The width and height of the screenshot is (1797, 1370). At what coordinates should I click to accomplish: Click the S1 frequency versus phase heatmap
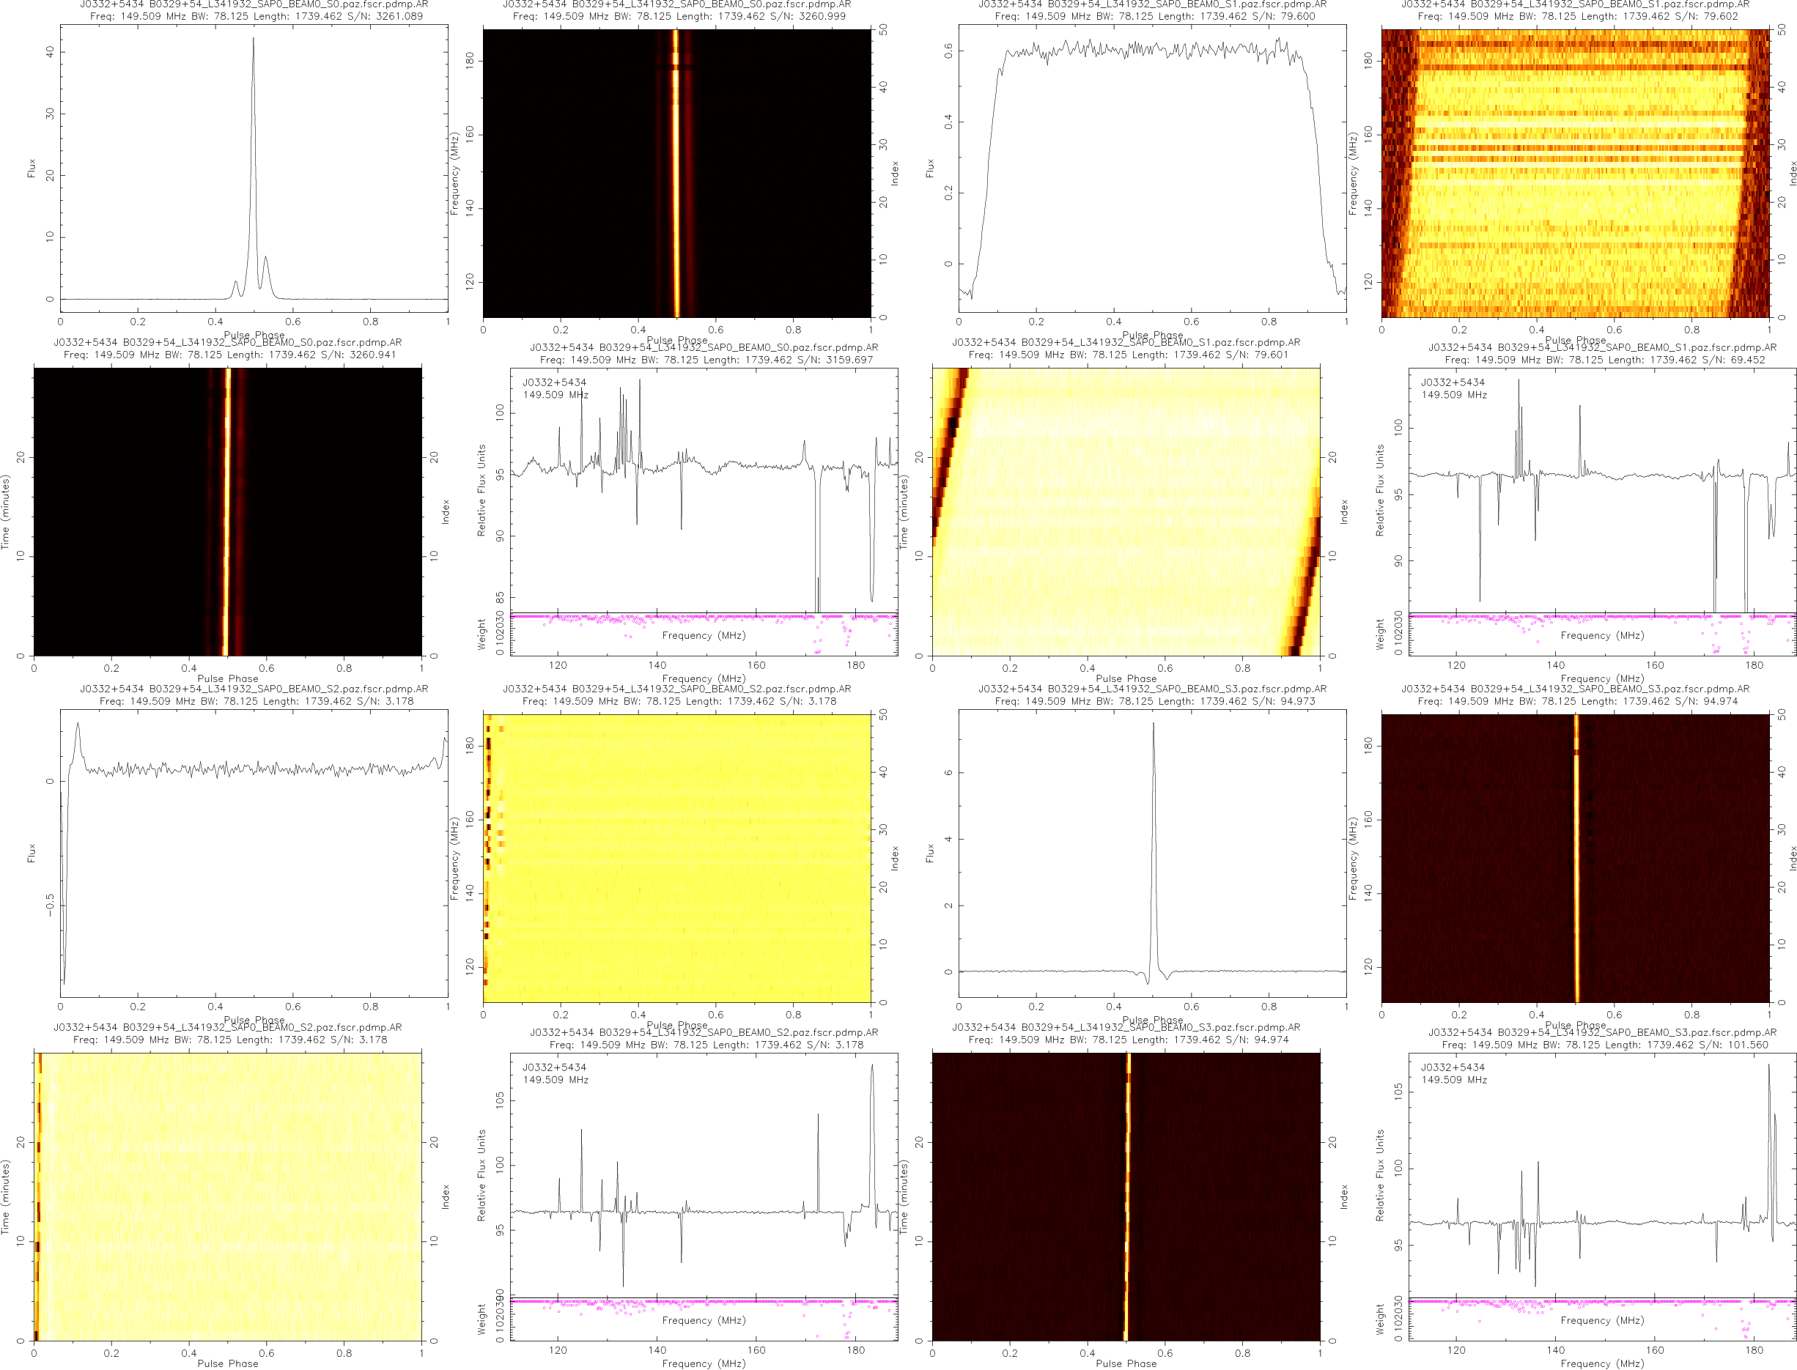pos(1574,173)
